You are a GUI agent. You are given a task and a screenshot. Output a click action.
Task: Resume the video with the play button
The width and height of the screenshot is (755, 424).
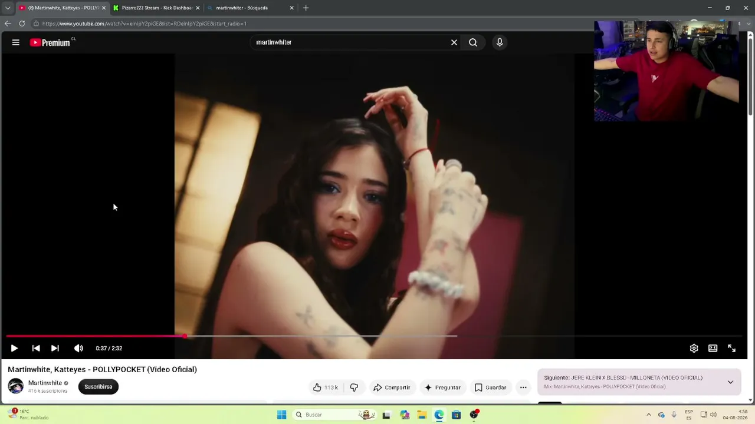pos(14,348)
